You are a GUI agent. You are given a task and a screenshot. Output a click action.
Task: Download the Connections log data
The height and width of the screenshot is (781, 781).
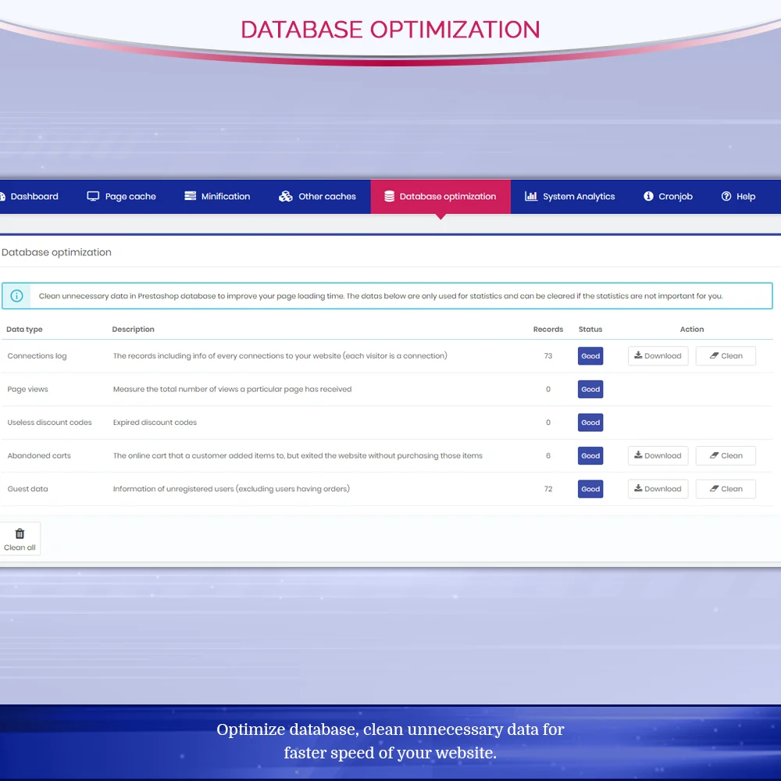click(x=658, y=355)
